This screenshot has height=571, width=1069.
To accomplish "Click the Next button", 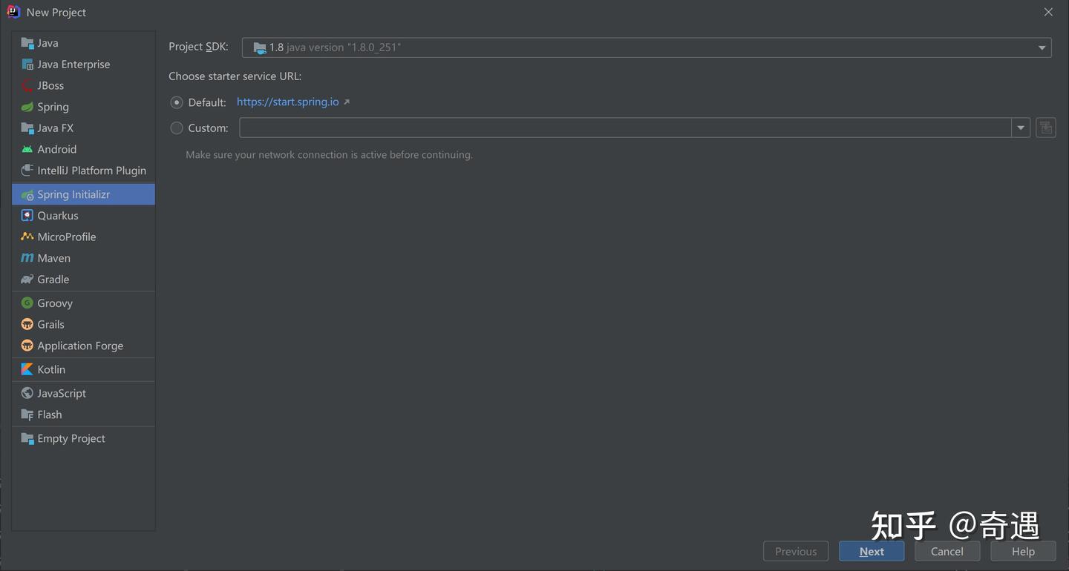I will tap(872, 551).
